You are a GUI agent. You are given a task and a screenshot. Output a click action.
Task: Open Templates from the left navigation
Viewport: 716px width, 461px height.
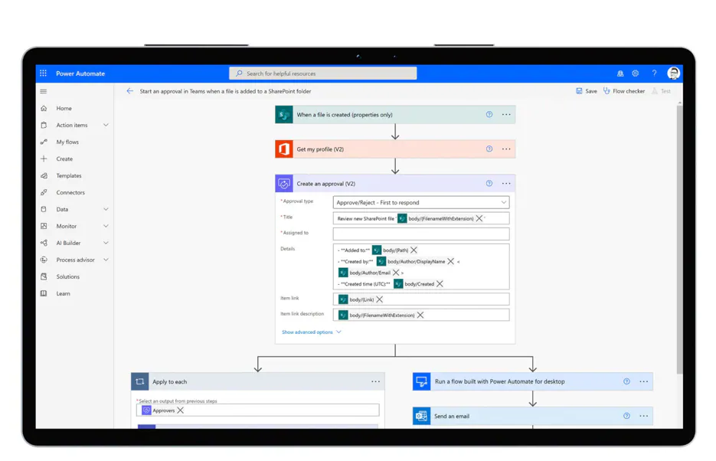pos(68,175)
